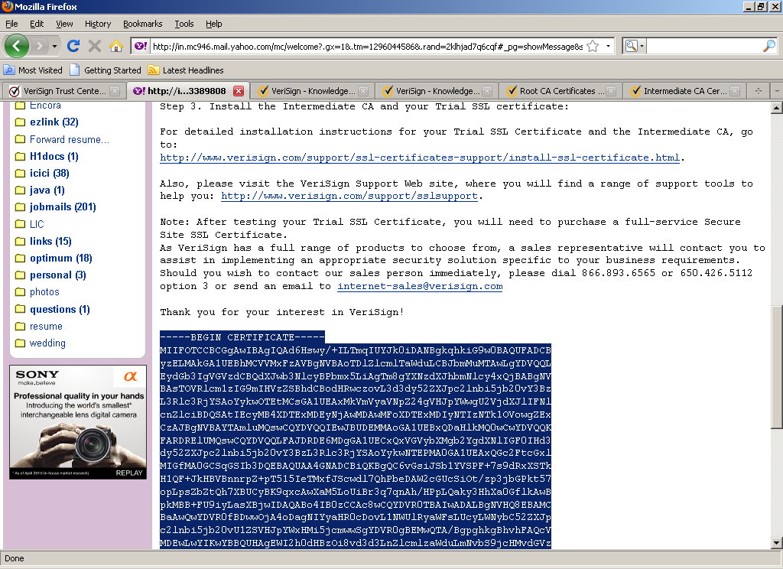Click the Stop loading X icon

point(94,47)
